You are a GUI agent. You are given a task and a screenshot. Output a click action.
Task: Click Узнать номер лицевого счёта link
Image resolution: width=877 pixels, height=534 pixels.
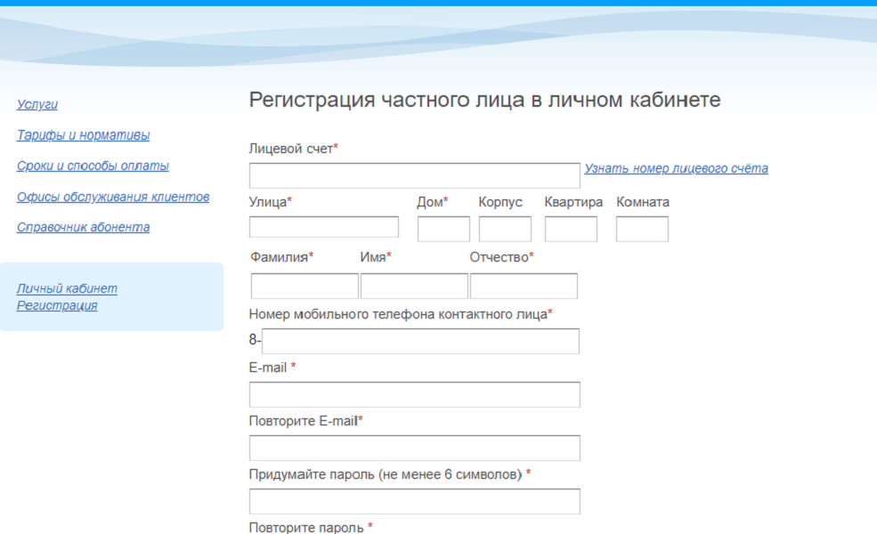(x=676, y=168)
